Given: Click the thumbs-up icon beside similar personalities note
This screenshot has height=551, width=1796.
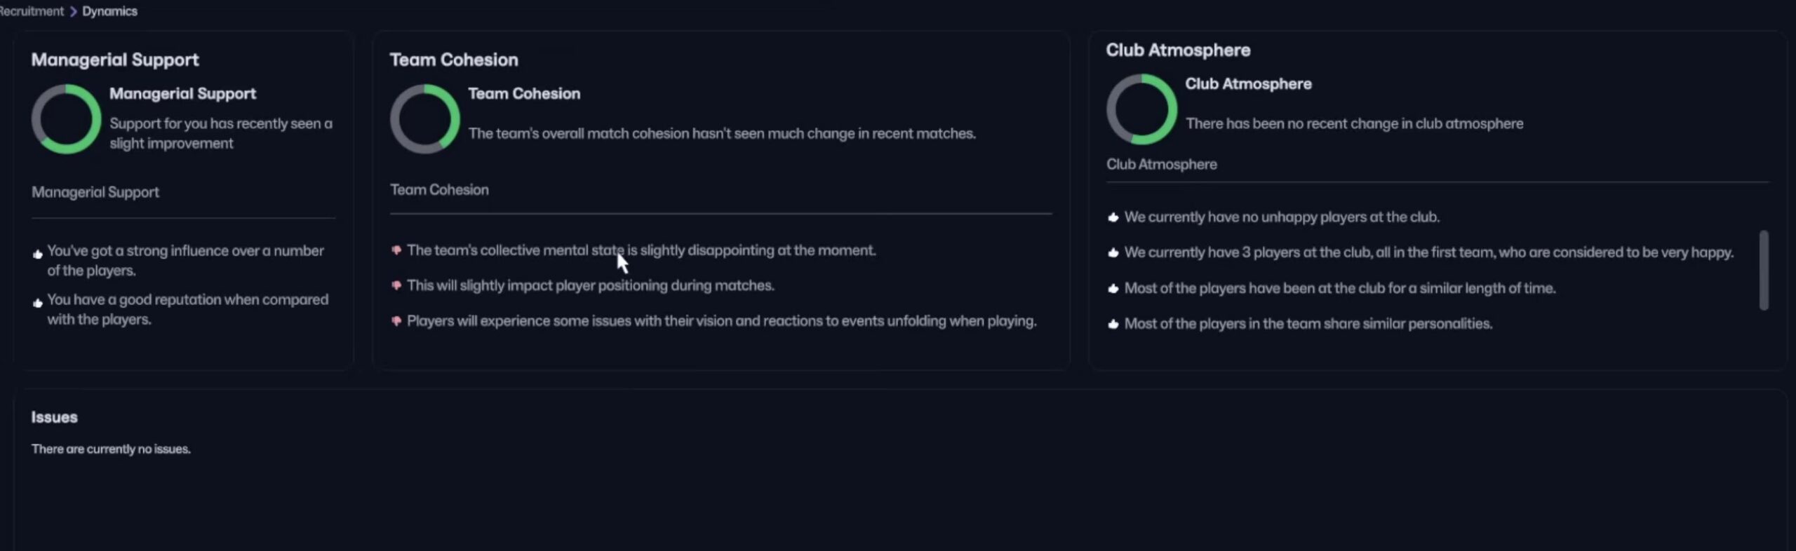Looking at the screenshot, I should pos(1113,324).
